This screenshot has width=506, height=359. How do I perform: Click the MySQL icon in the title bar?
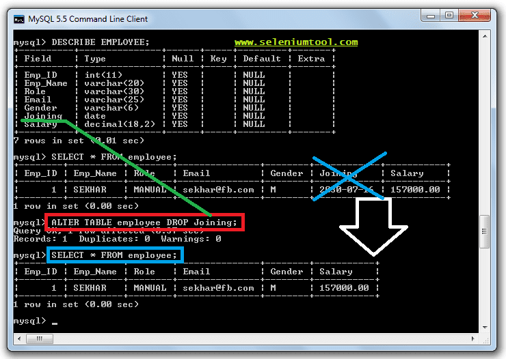(19, 19)
